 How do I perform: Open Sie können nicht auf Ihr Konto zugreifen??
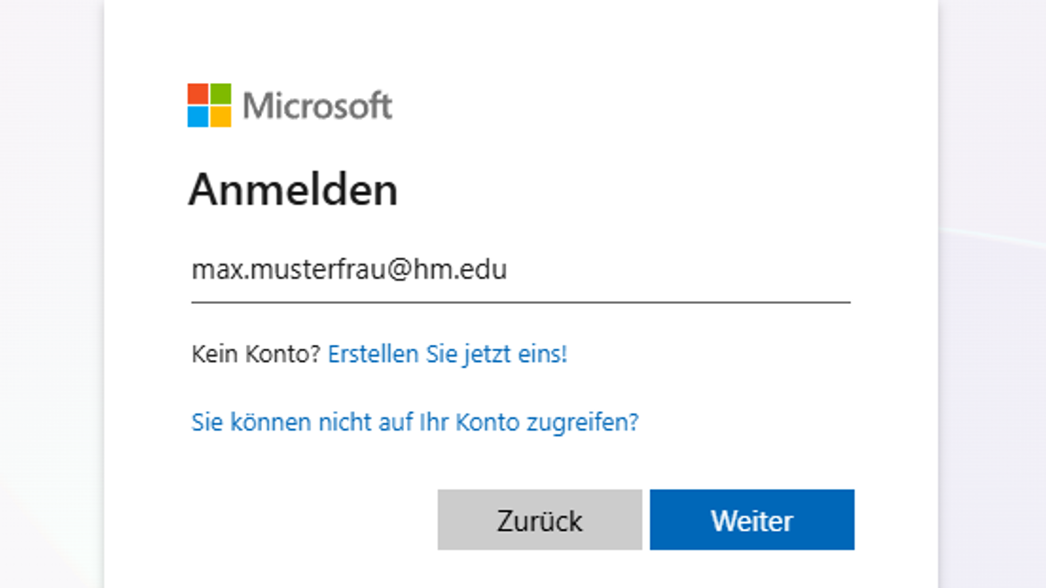[x=415, y=422]
